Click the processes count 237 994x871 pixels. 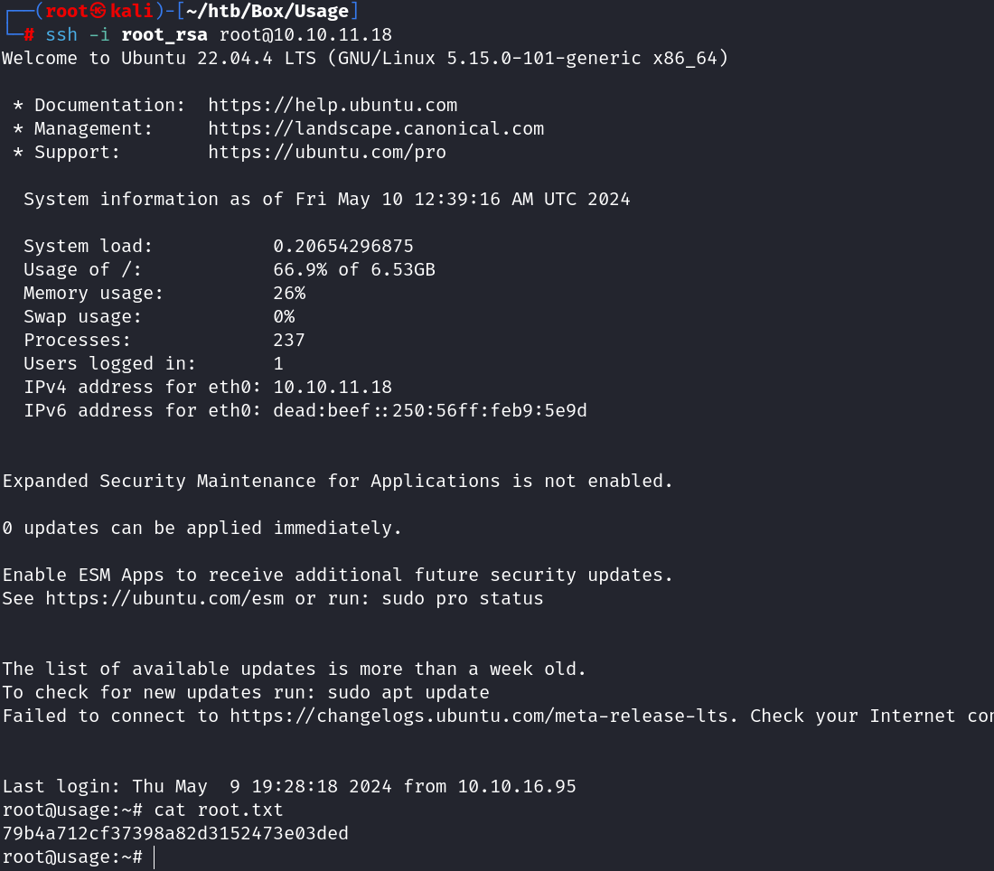tap(289, 340)
